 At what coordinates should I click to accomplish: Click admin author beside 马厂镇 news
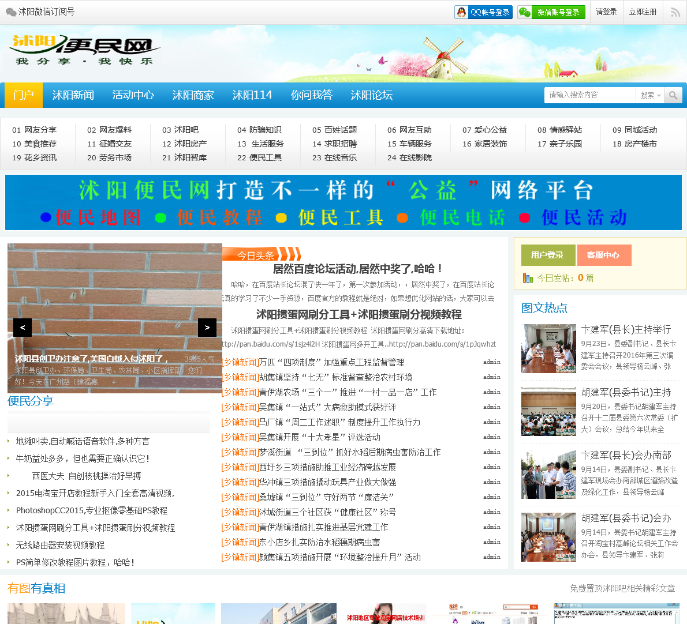click(x=492, y=422)
